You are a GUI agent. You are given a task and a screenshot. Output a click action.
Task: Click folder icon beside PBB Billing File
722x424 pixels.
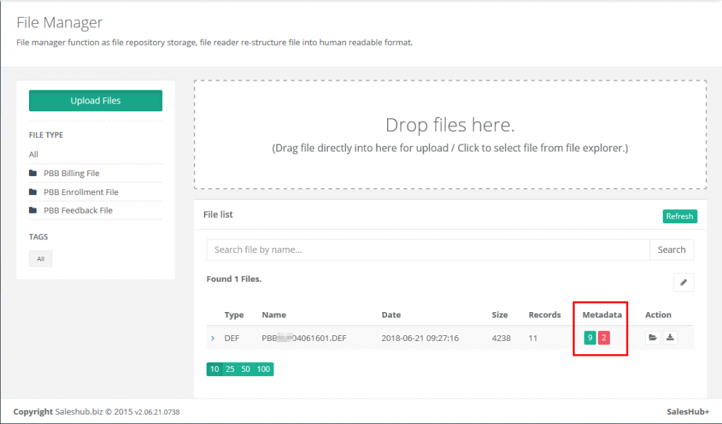[x=33, y=173]
